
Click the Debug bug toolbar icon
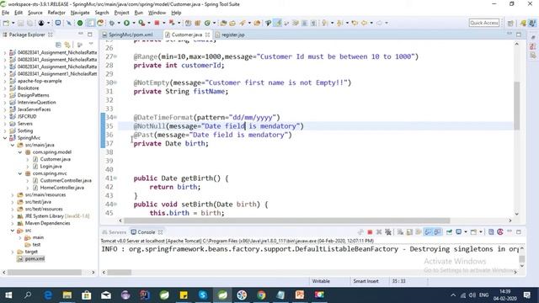click(112, 23)
